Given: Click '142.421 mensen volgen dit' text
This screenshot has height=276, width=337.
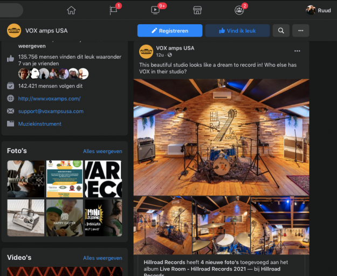Looking at the screenshot, I should pos(50,86).
